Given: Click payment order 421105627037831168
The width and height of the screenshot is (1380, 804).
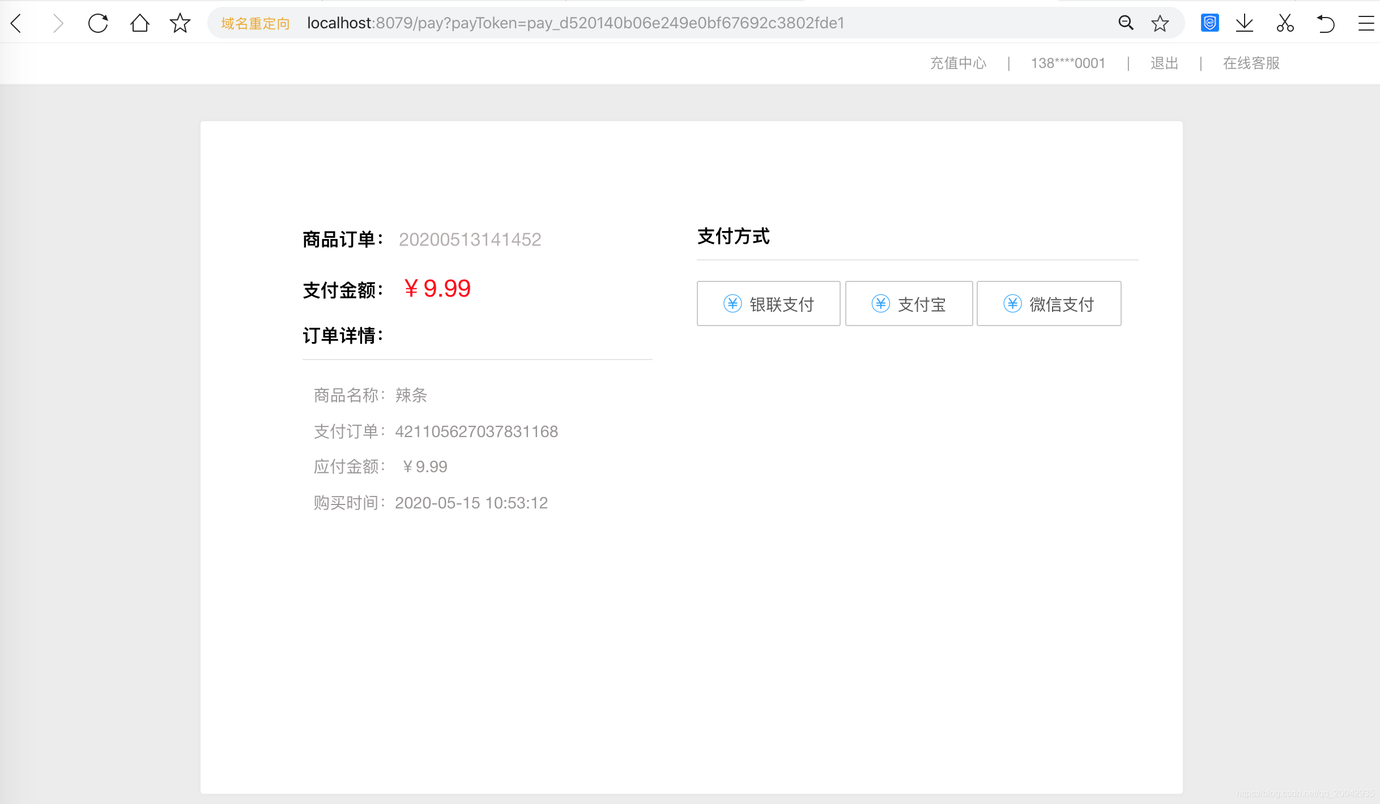Looking at the screenshot, I should (476, 431).
